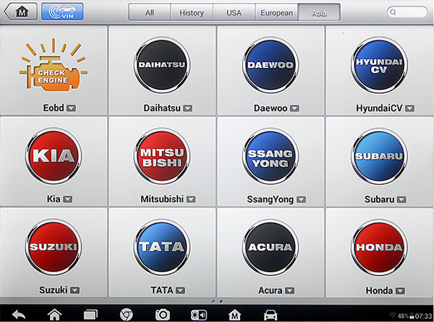434x322 pixels.
Task: Expand the Kia dropdown arrow
Action: coord(68,199)
